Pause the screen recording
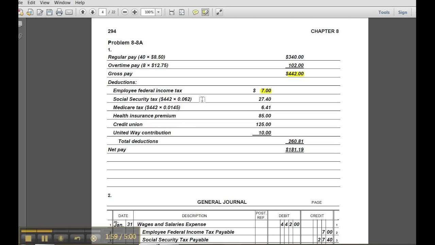The height and width of the screenshot is (245, 435). coord(45,239)
